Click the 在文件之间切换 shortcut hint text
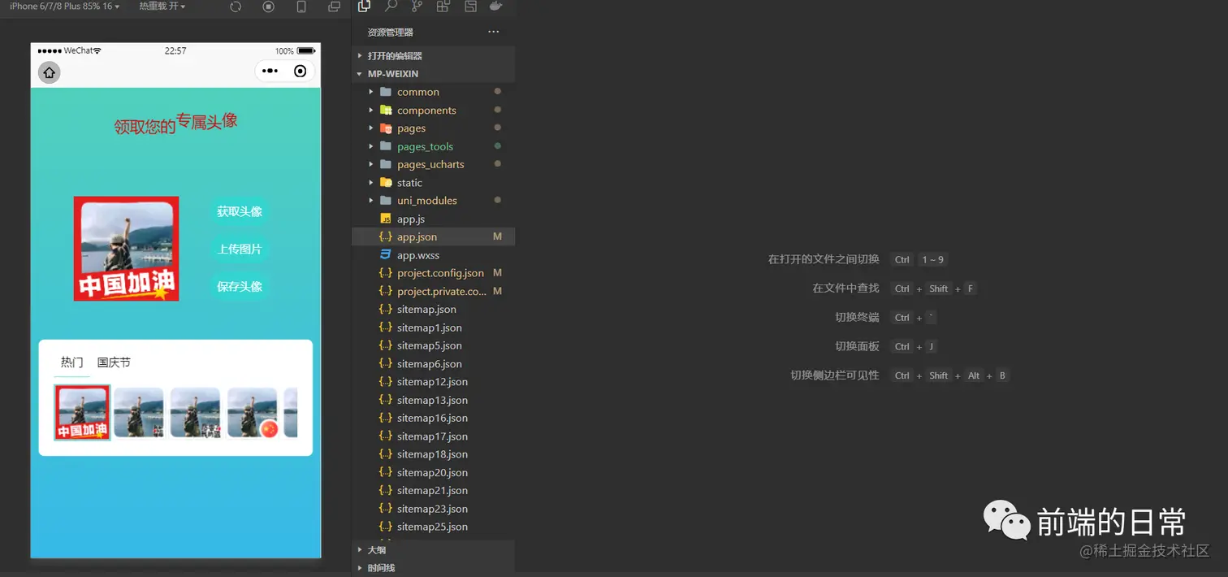The height and width of the screenshot is (577, 1228). (x=824, y=259)
